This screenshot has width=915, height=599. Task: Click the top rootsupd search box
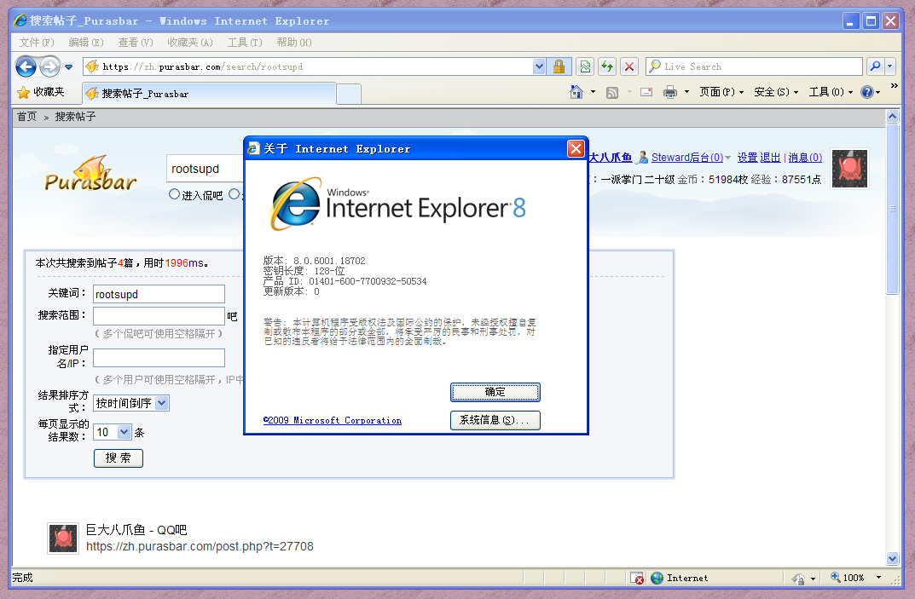[206, 170]
